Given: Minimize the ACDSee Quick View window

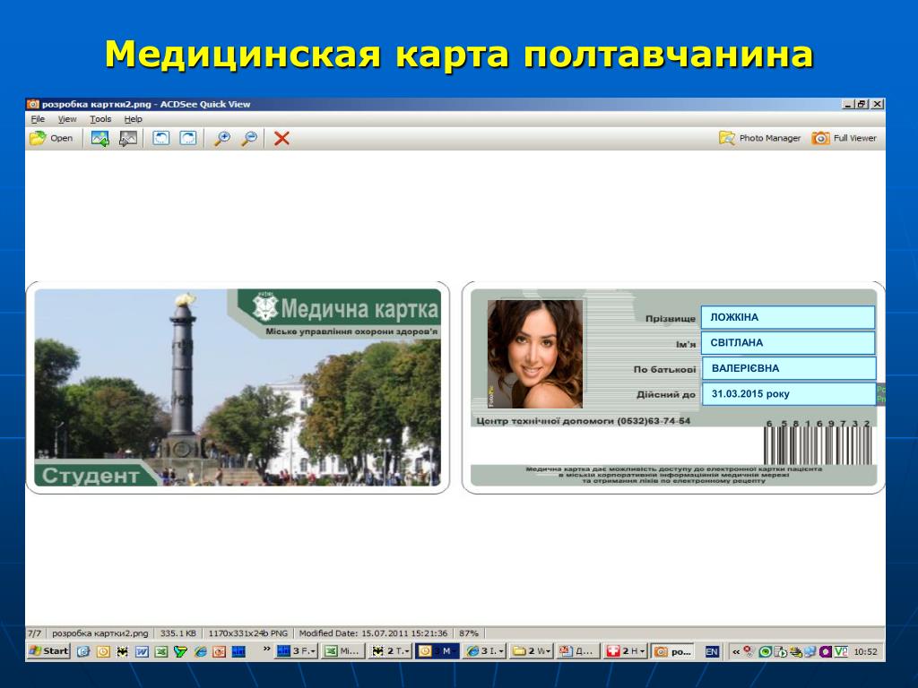Looking at the screenshot, I should (x=848, y=104).
